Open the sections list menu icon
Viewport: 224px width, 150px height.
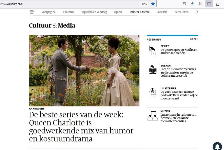(x=32, y=12)
